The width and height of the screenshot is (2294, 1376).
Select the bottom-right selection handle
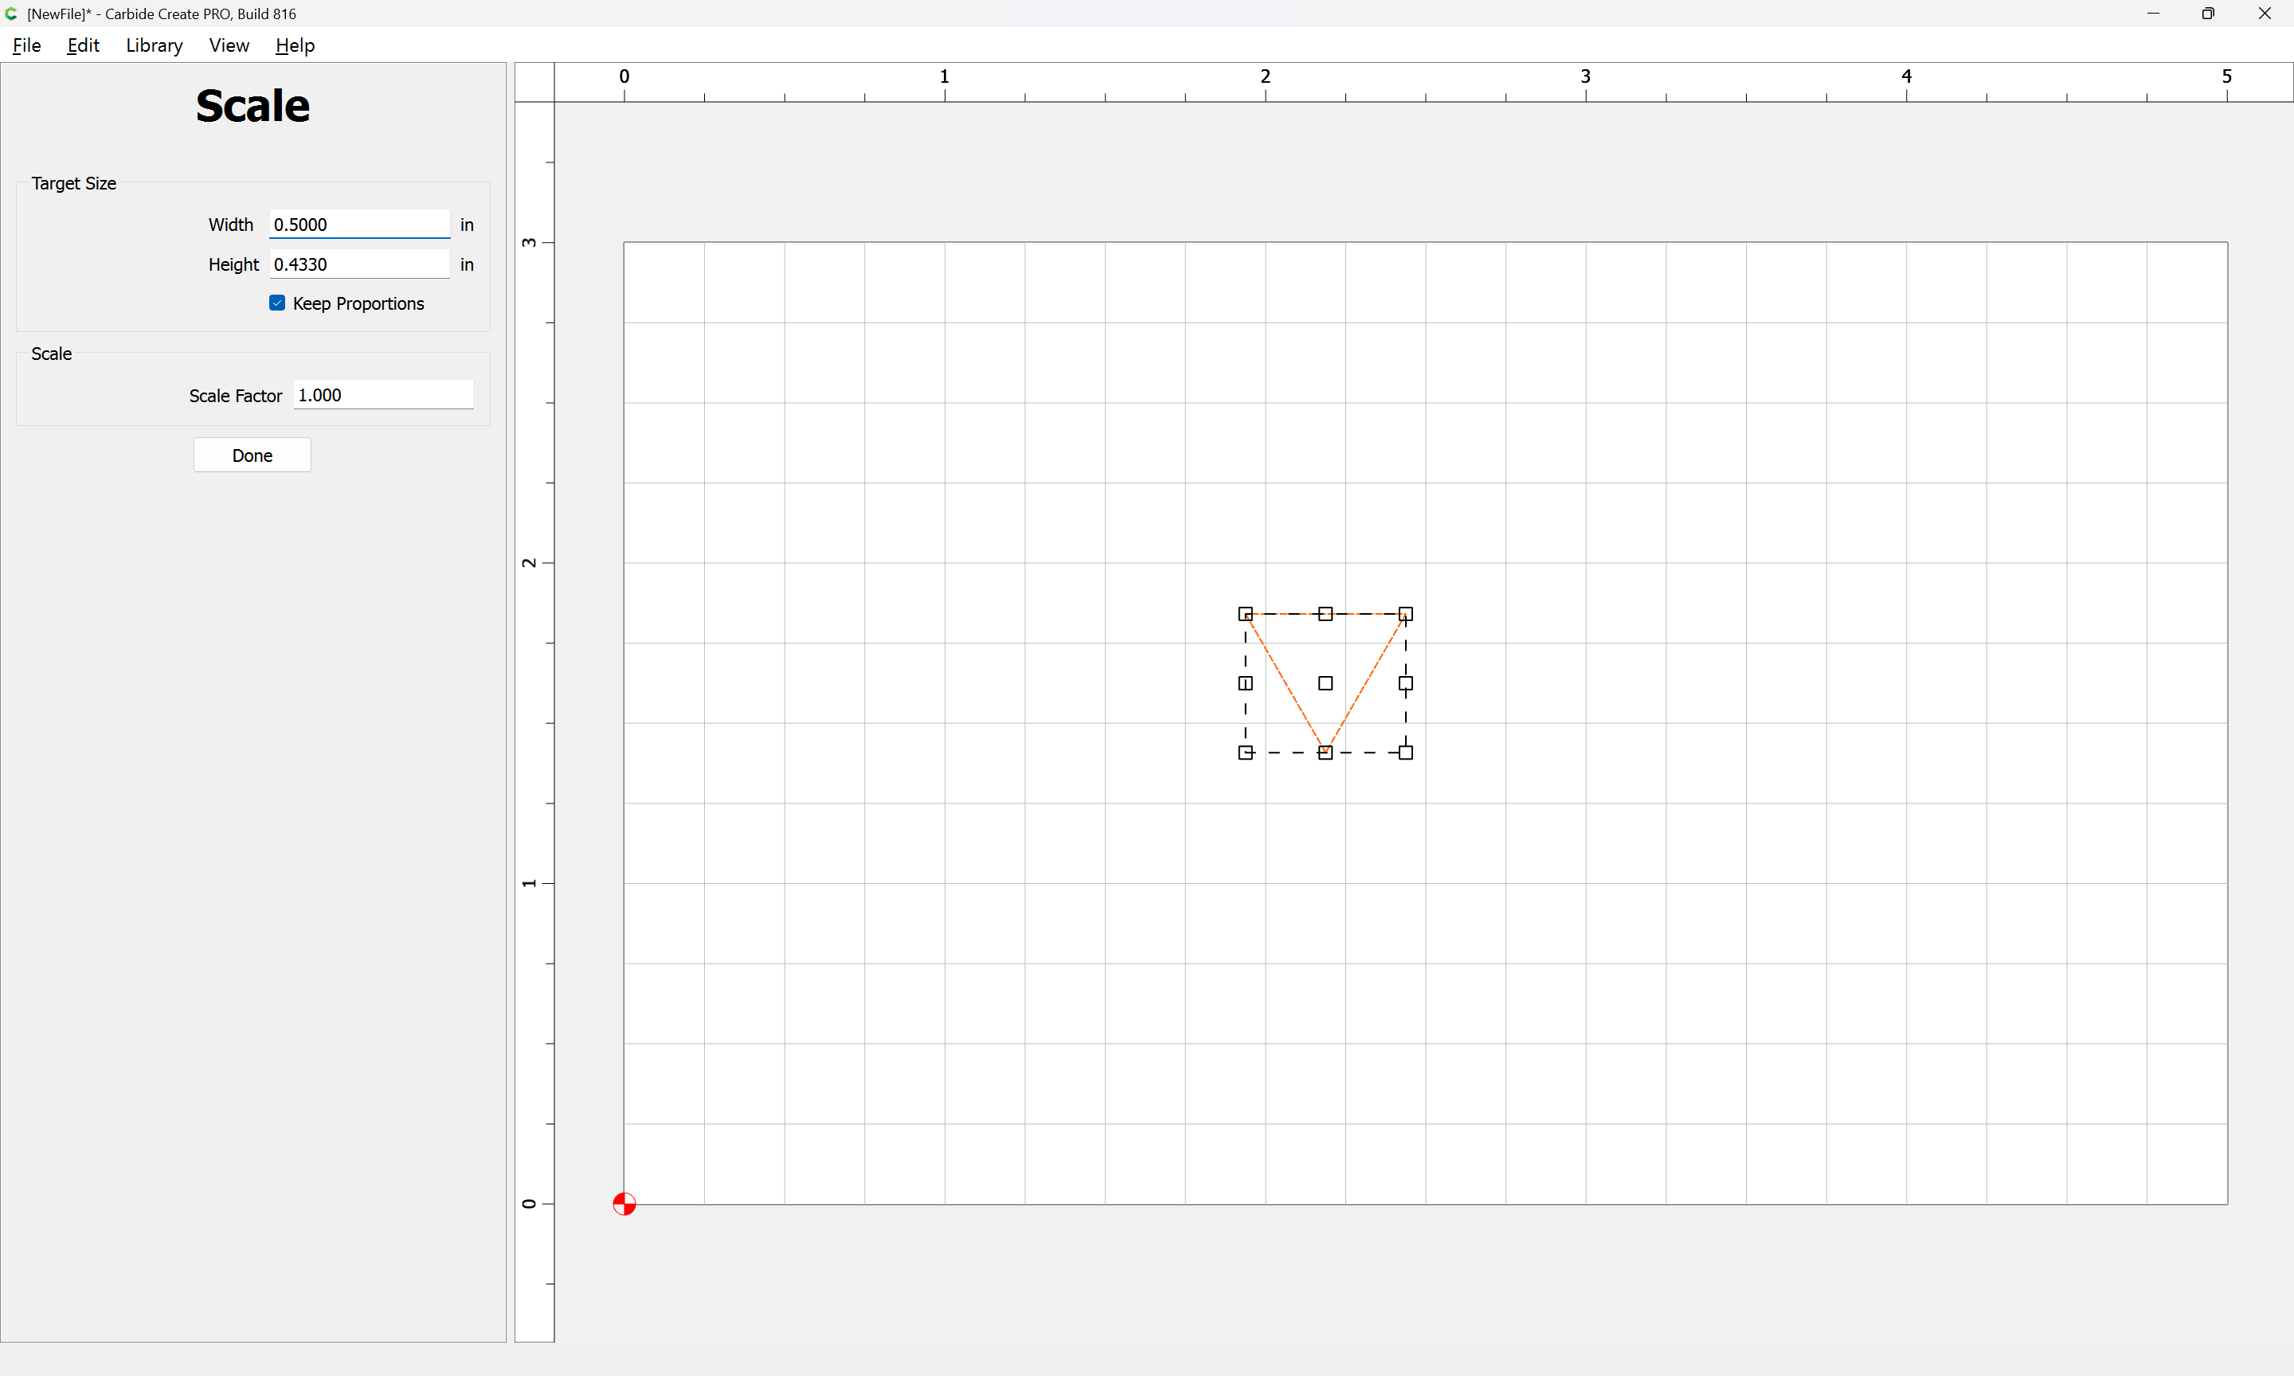(x=1406, y=753)
